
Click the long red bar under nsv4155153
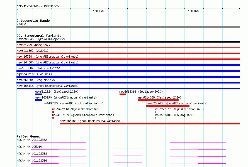150,124
